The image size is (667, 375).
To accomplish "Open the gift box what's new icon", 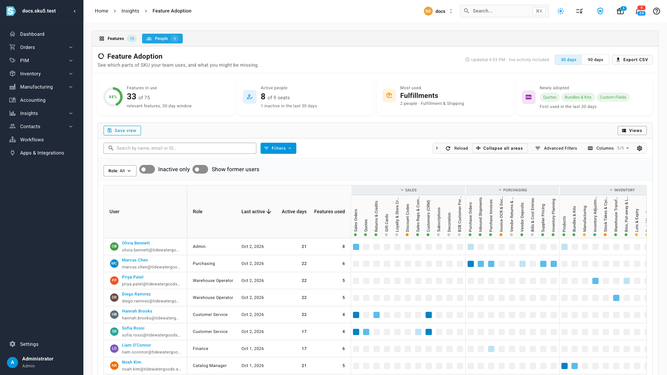I will (620, 11).
